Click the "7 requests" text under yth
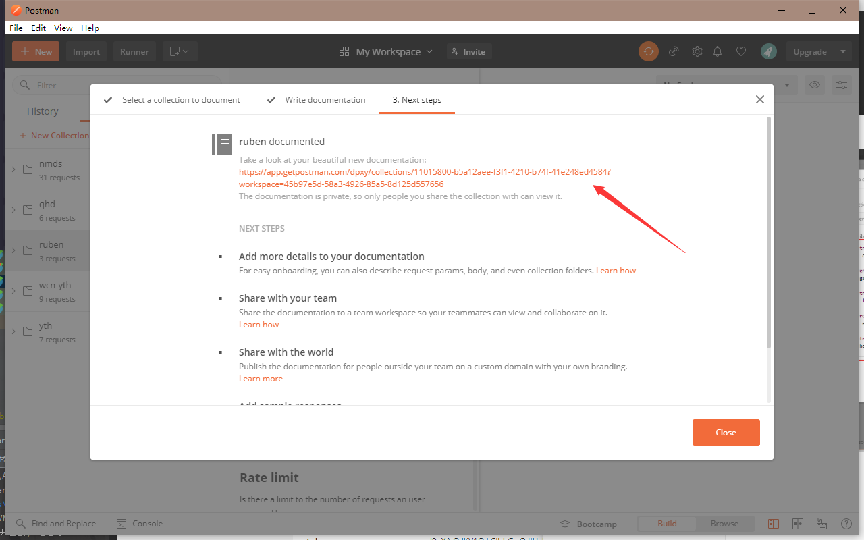864x540 pixels. point(57,340)
